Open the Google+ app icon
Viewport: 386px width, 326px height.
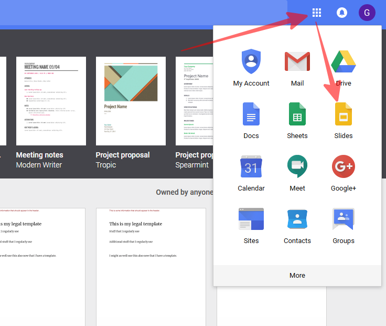[344, 166]
